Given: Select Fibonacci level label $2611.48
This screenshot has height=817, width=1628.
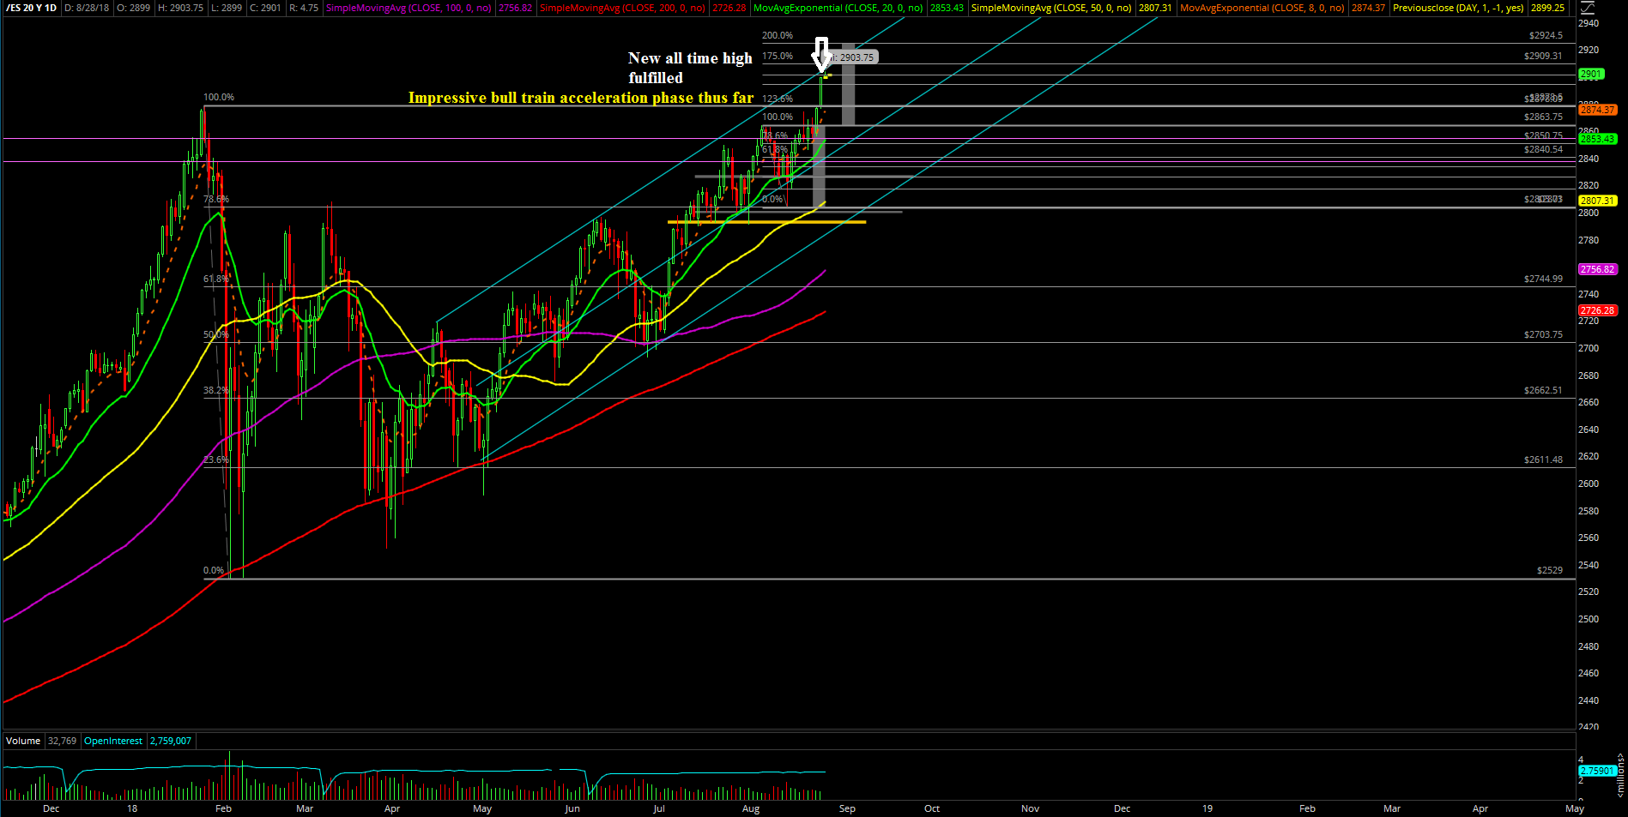Looking at the screenshot, I should pyautogui.click(x=1543, y=460).
